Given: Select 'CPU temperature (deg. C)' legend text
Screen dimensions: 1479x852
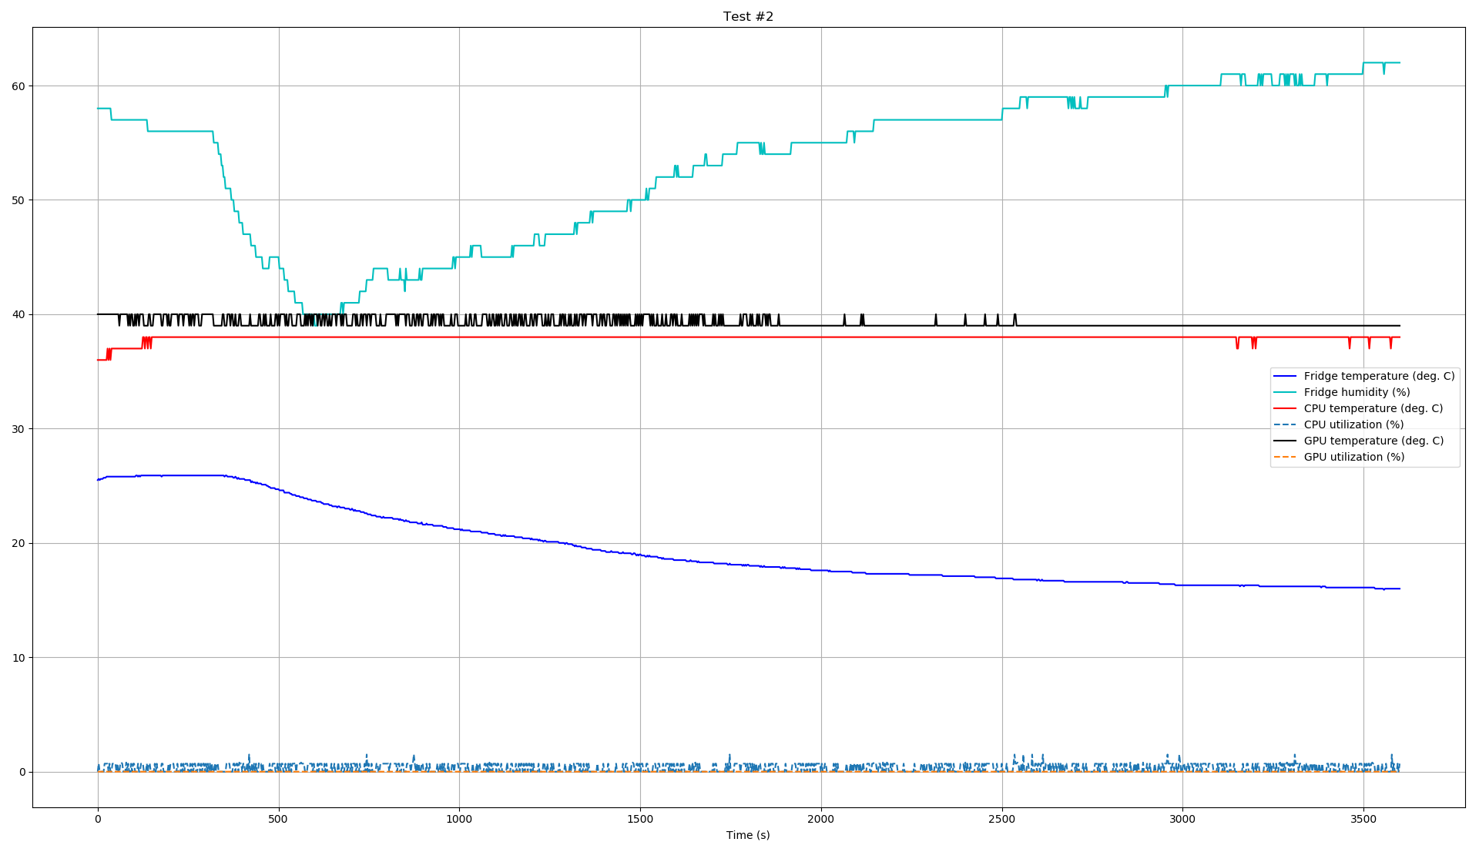Looking at the screenshot, I should [x=1373, y=409].
